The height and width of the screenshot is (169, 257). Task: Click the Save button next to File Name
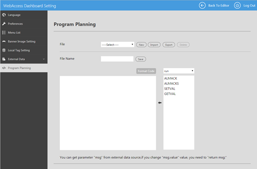pyautogui.click(x=141, y=59)
